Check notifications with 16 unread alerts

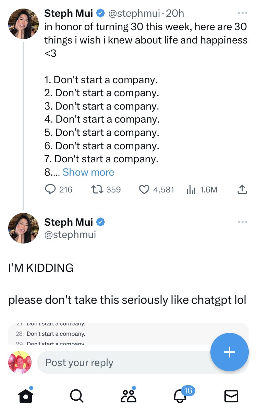click(x=180, y=396)
